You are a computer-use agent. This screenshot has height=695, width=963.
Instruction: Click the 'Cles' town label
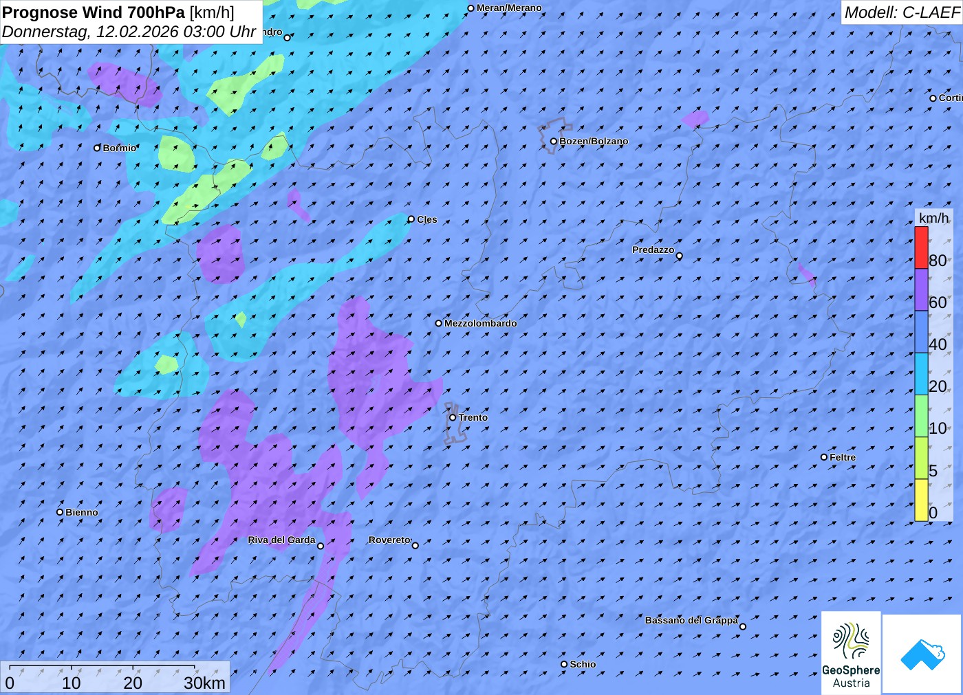pos(427,219)
